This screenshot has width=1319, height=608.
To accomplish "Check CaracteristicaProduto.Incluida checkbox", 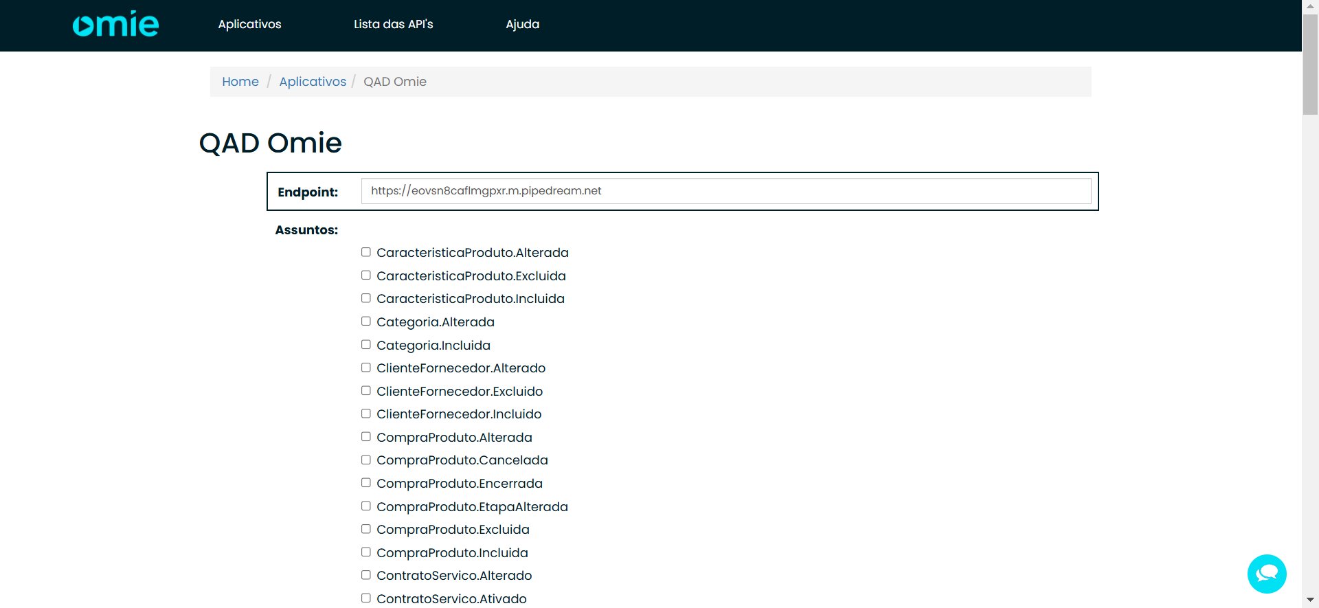I will tap(366, 298).
